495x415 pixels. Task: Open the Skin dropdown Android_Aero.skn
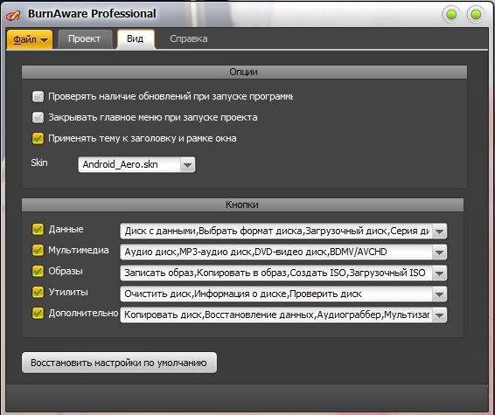tap(136, 164)
